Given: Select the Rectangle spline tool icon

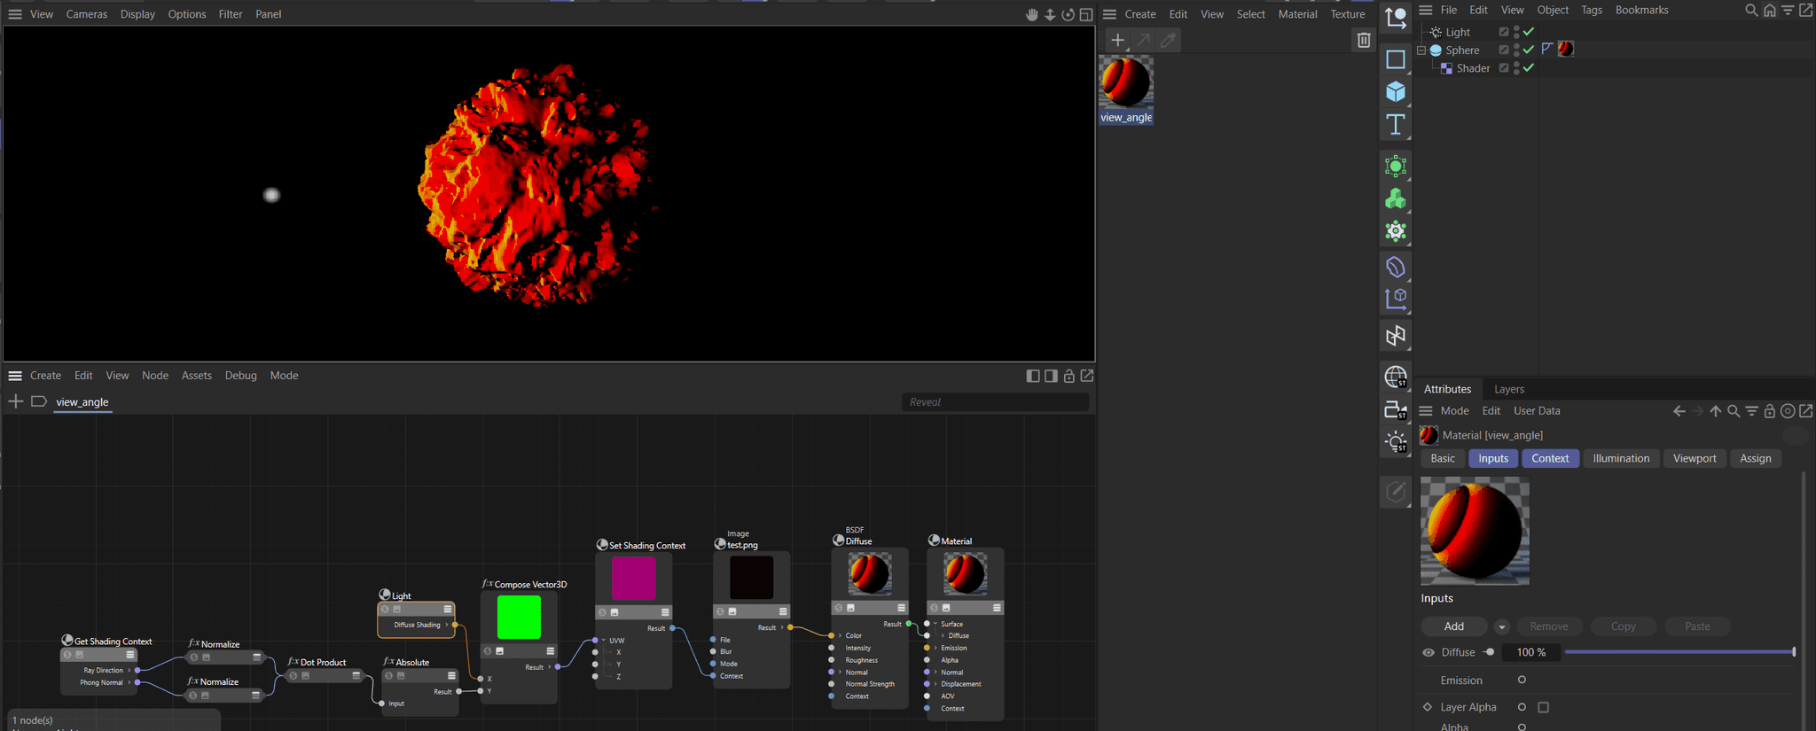Looking at the screenshot, I should click(1396, 59).
